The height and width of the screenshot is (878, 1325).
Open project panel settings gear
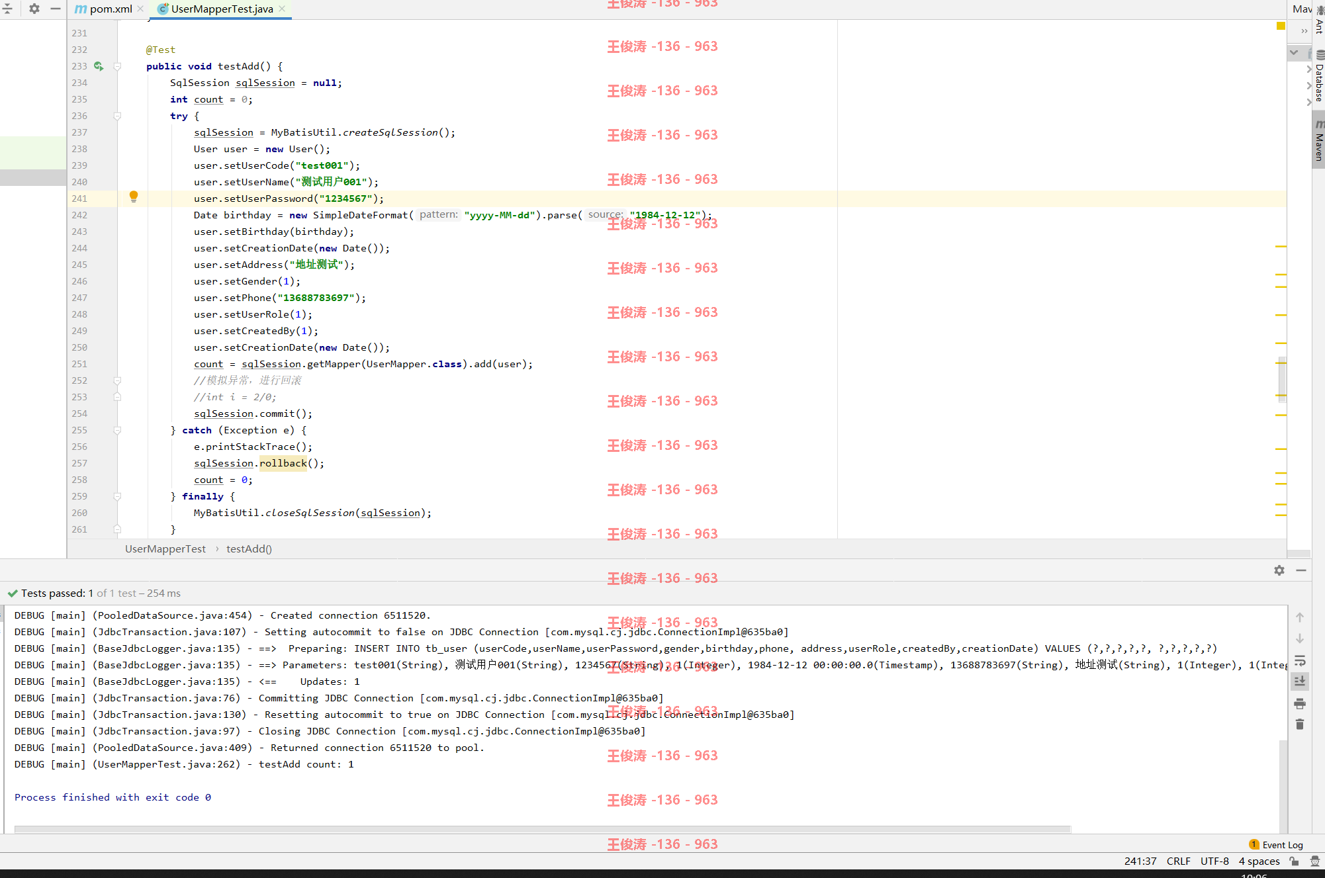point(34,9)
